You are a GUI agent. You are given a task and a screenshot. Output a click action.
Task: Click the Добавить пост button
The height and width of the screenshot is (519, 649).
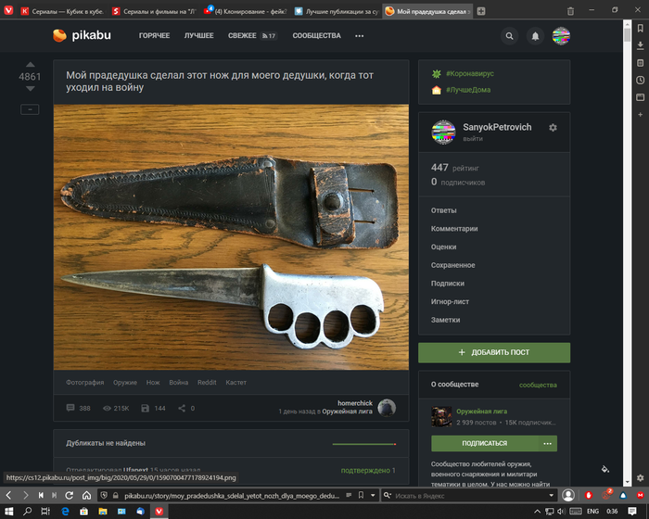pyautogui.click(x=494, y=352)
